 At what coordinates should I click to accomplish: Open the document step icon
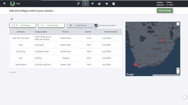tap(114, 4)
